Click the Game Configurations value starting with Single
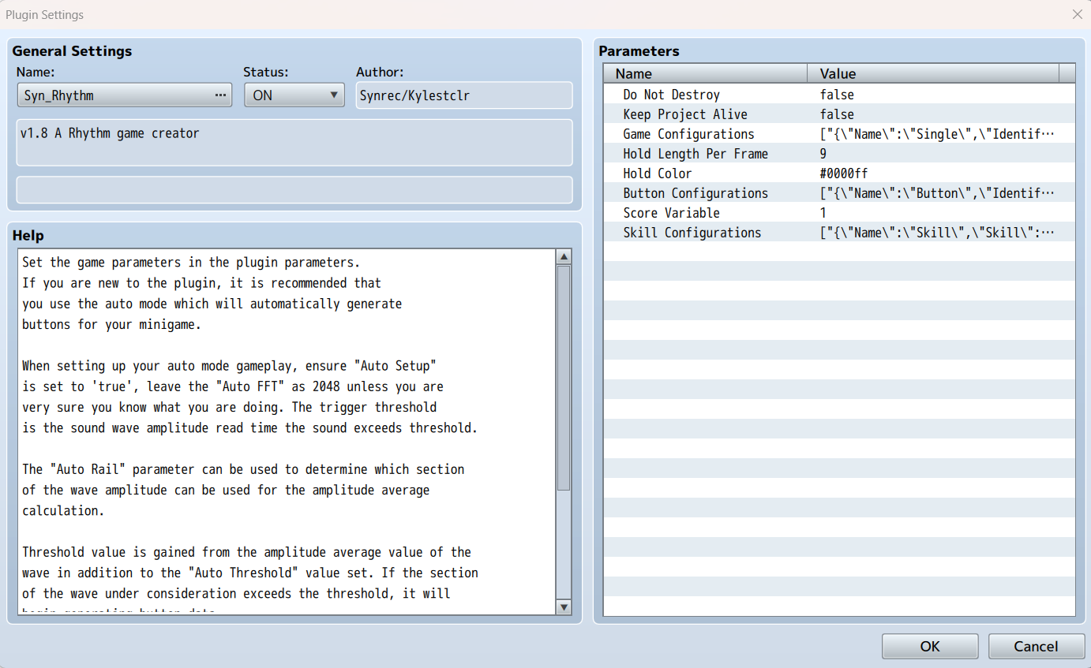This screenshot has width=1091, height=668. (937, 134)
